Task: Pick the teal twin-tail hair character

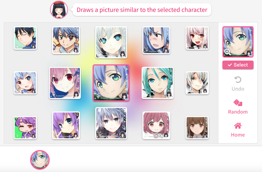Action: [x=157, y=83]
